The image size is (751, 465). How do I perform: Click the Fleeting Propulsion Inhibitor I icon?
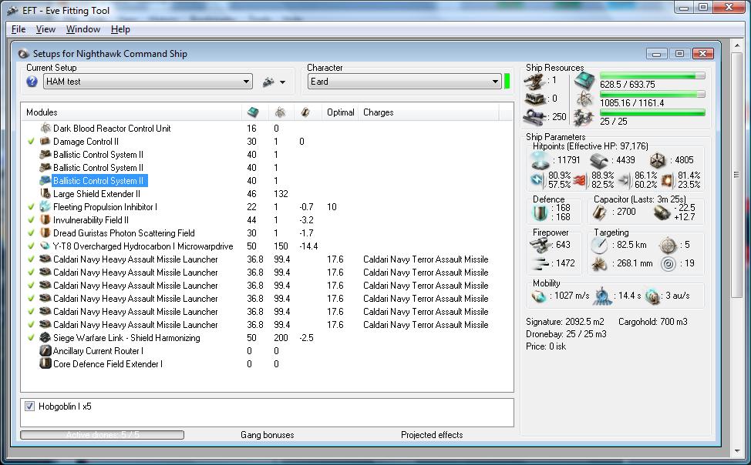pos(45,206)
